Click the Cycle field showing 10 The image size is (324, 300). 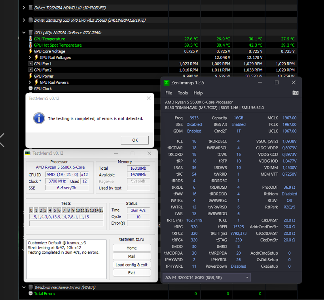tap(138, 217)
